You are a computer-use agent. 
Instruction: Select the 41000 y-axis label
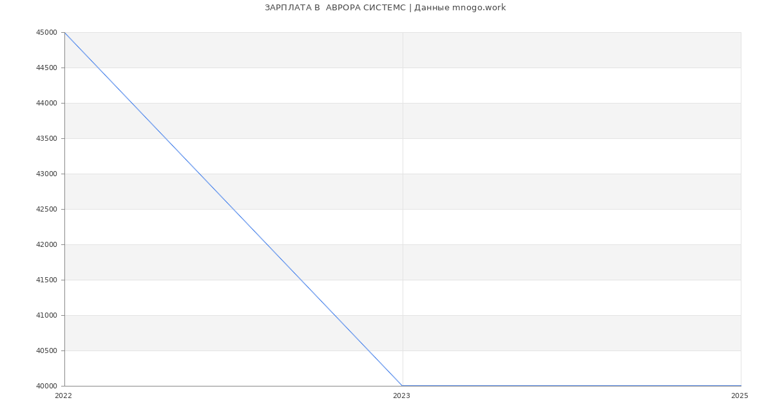[x=48, y=315]
